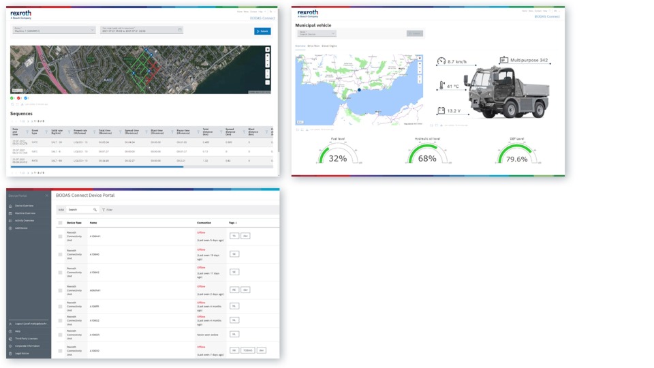Click the Device Overview home icon
The image size is (654, 368).
(x=10, y=205)
